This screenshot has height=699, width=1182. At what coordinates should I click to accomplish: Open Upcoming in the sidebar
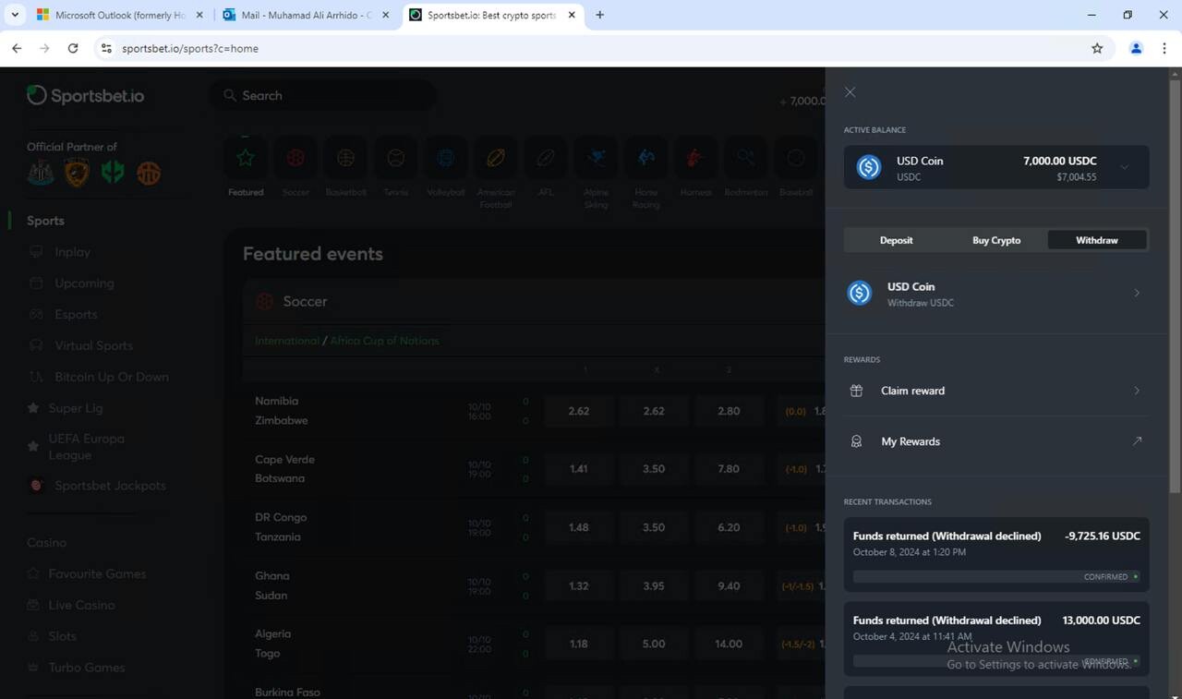[x=83, y=283]
